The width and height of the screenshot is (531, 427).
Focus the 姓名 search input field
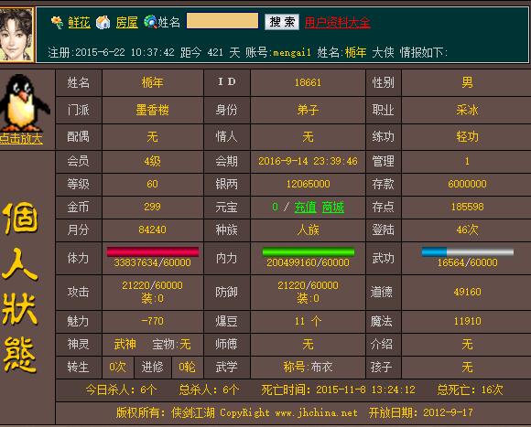tap(222, 21)
